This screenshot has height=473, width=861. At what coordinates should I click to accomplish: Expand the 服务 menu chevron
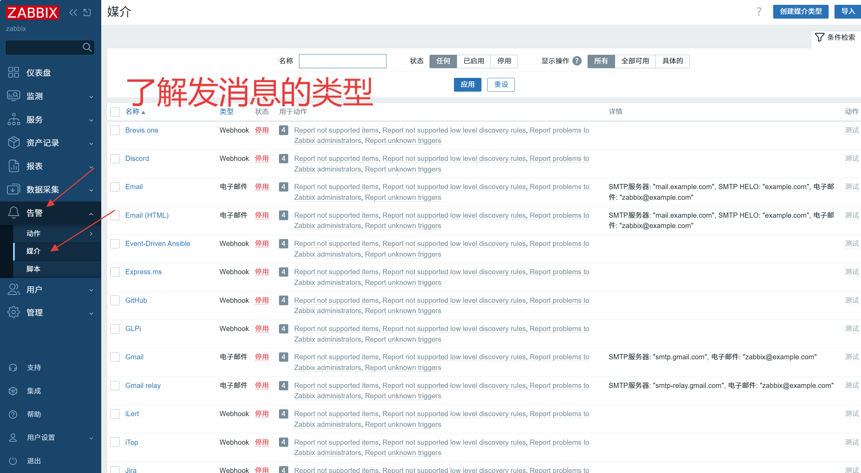[x=91, y=120]
